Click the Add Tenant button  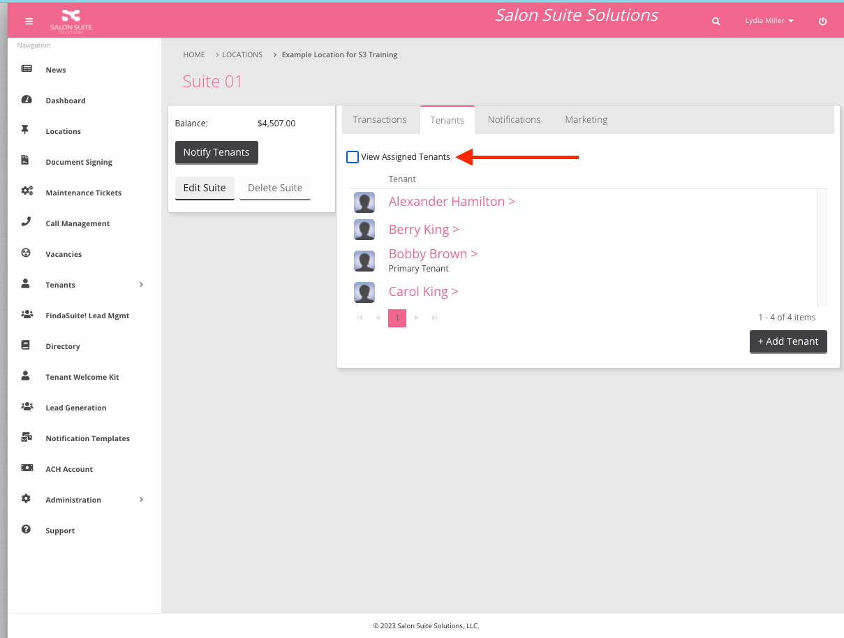[788, 341]
